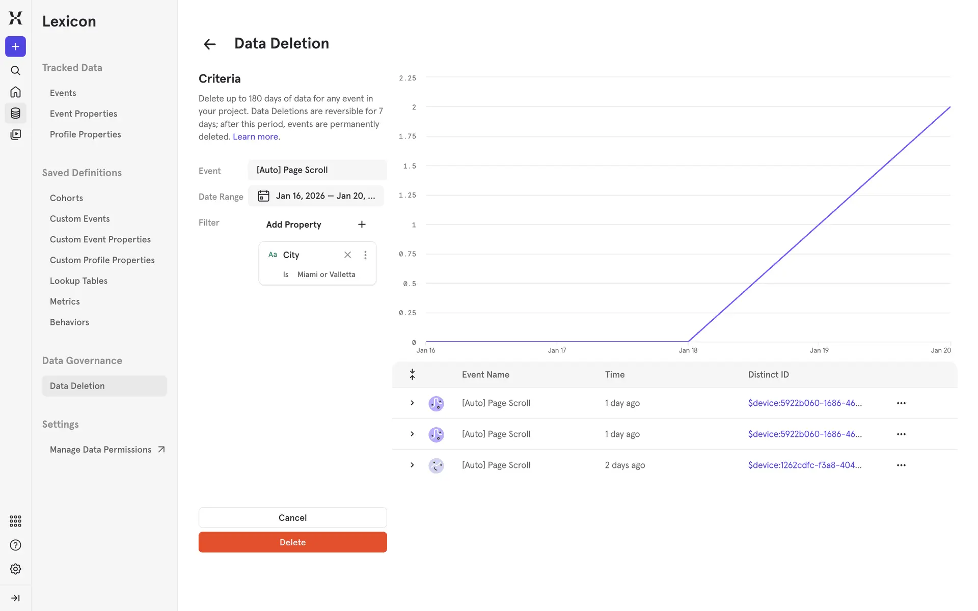Follow the Learn more link
Viewport: 978px width, 611px height.
click(x=255, y=136)
